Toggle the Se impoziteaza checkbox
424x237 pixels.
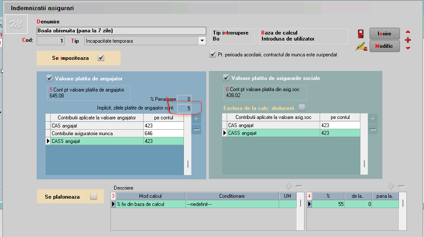pos(101,58)
